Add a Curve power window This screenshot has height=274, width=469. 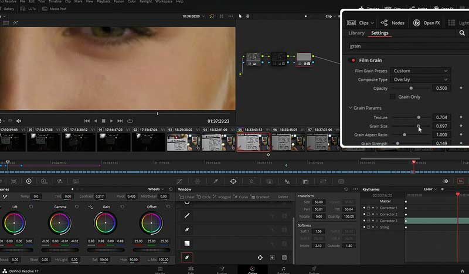241,197
